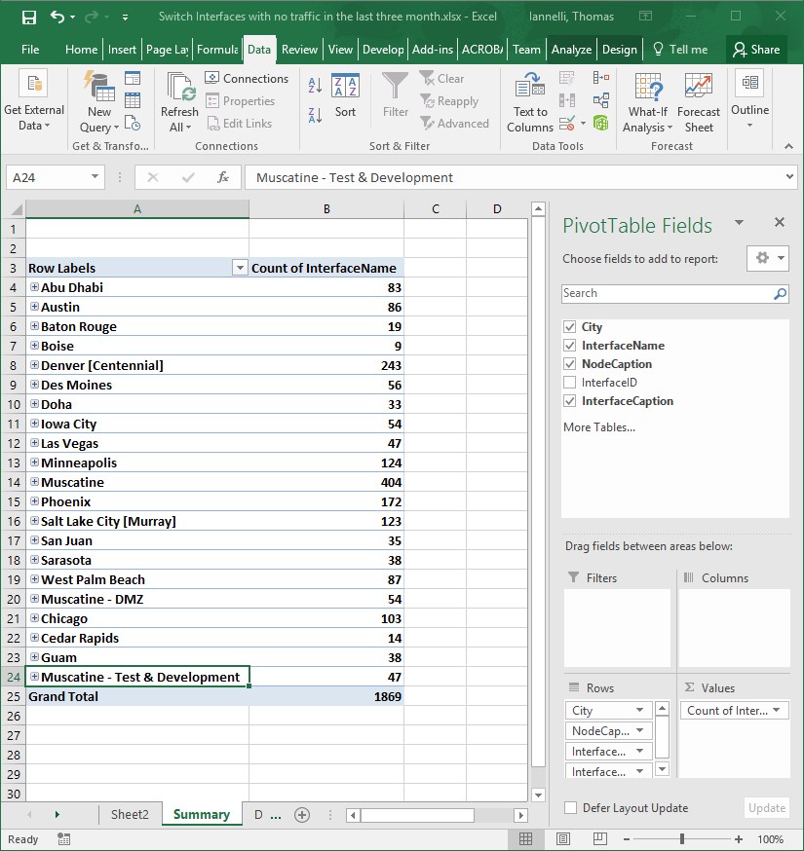Uncheck the City field checkbox

coord(570,327)
